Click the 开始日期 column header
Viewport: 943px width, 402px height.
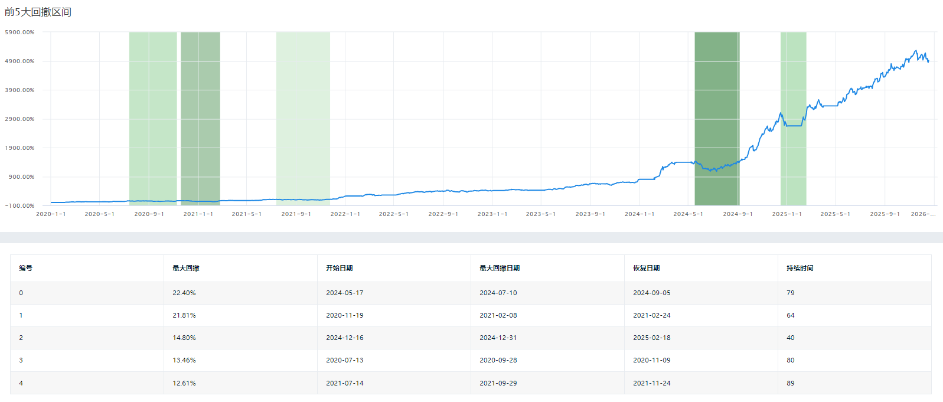340,268
